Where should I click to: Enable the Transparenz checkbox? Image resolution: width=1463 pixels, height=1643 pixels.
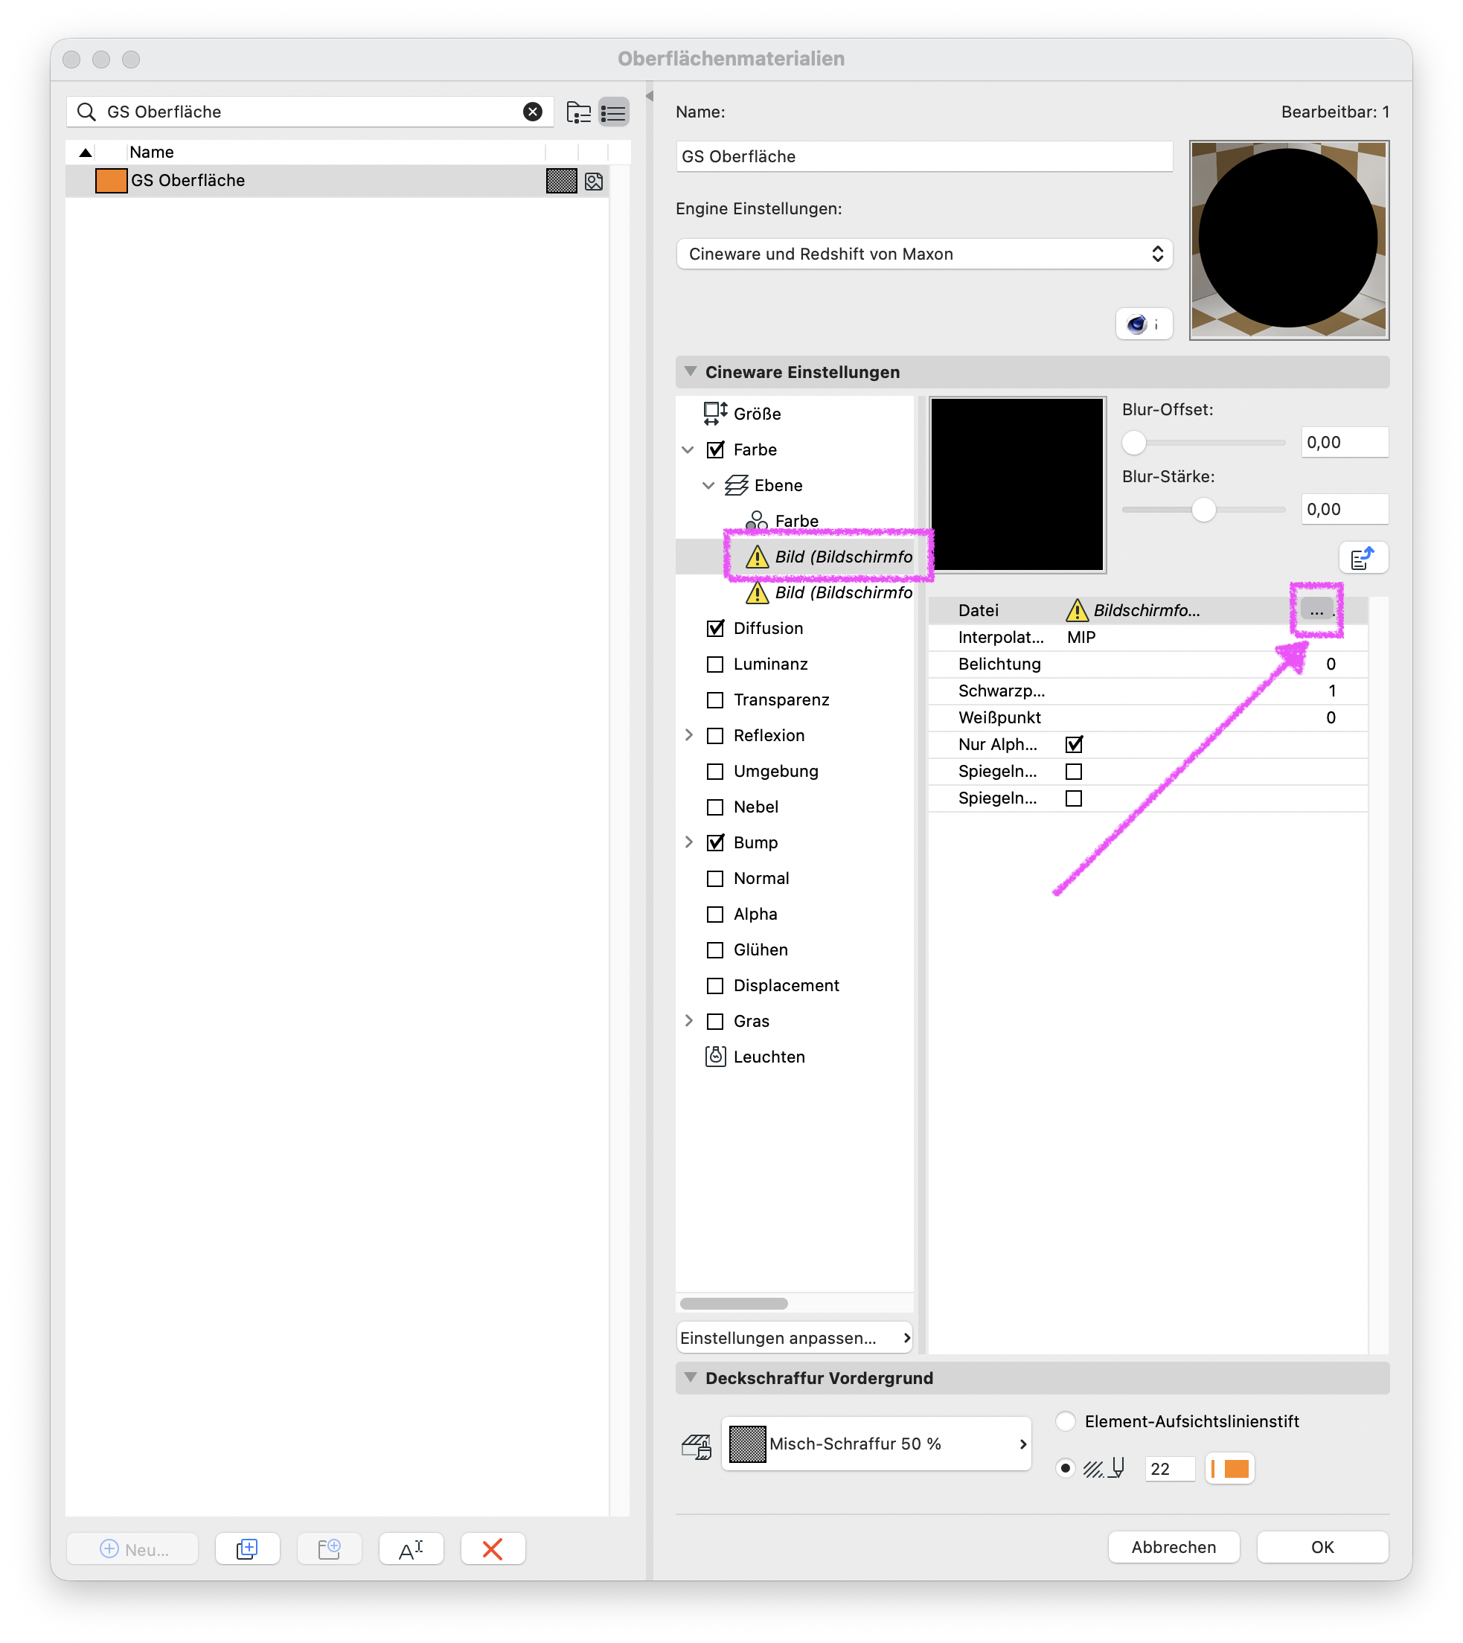714,699
